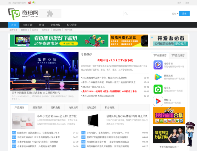Image resolution: width=197 pixels, height=151 pixels.
Task: Open the red 杰科G5300 article link
Action: pyautogui.click(x=109, y=91)
